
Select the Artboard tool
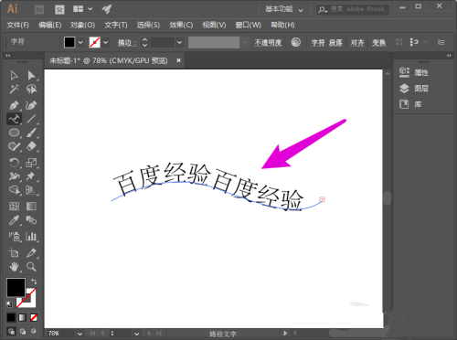click(x=14, y=252)
